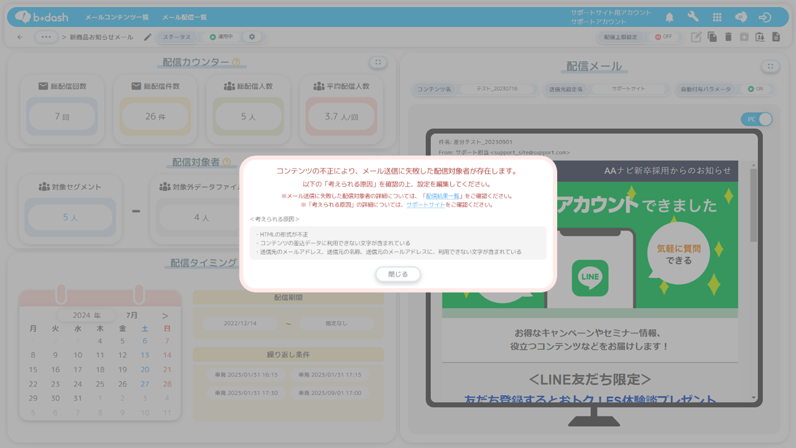The image size is (796, 448).
Task: Click the brain chat support icon
Action: [x=741, y=17]
